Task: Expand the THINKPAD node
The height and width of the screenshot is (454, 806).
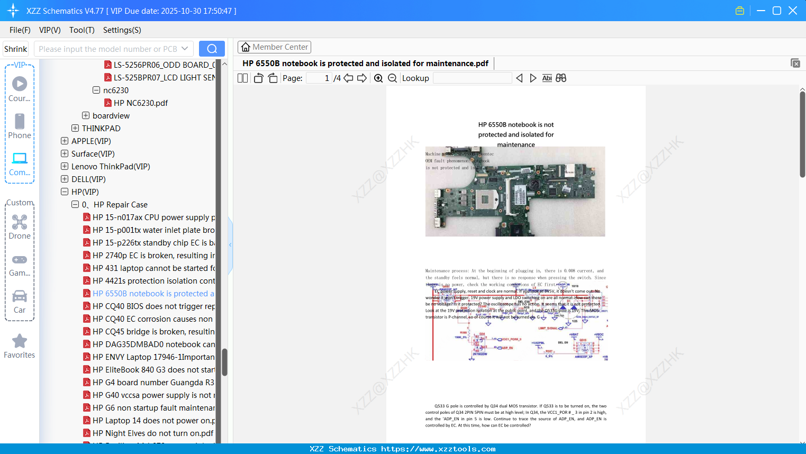Action: pyautogui.click(x=75, y=129)
